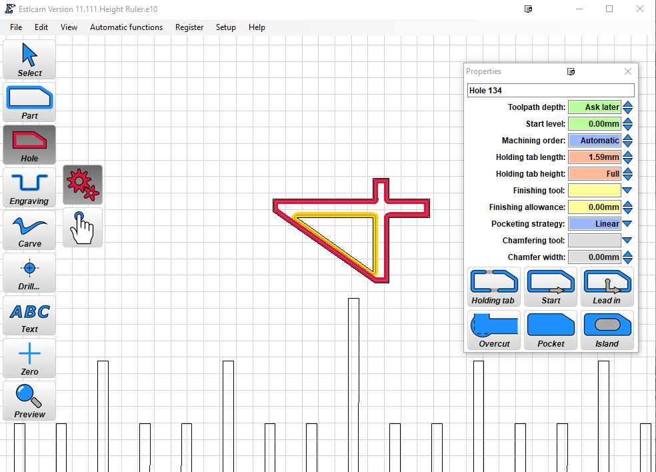
Task: Convert the toolpath to a Pocket
Action: tap(551, 330)
